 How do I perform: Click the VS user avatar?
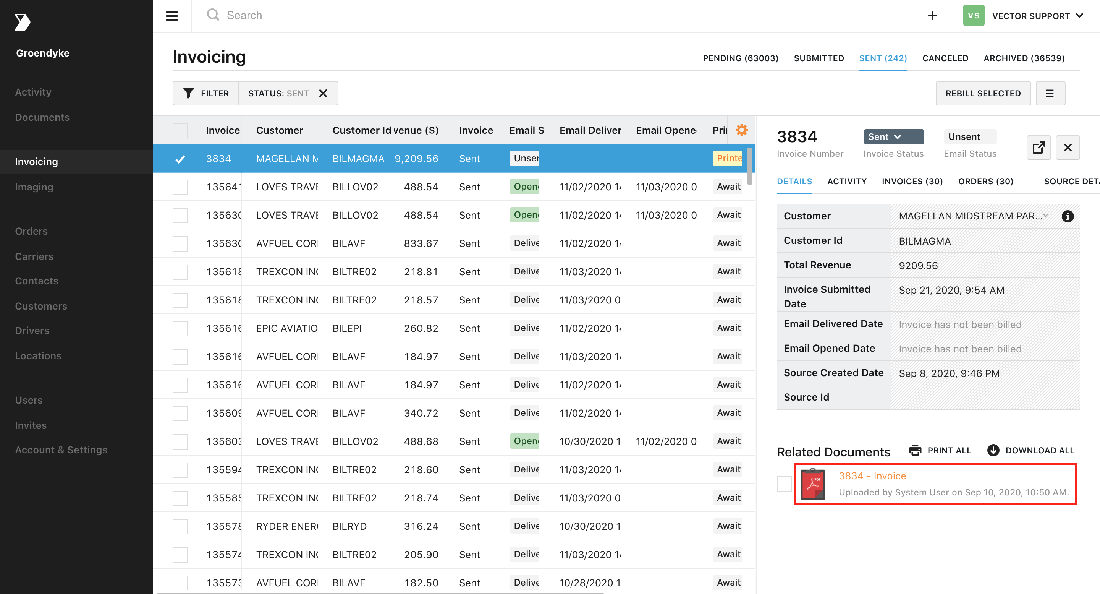click(974, 15)
